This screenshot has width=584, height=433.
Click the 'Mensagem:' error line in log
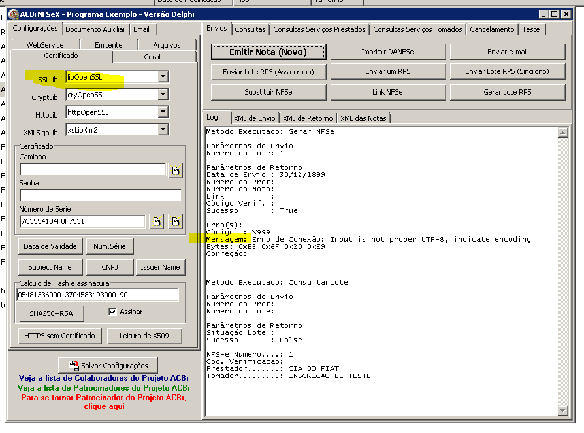pos(373,240)
